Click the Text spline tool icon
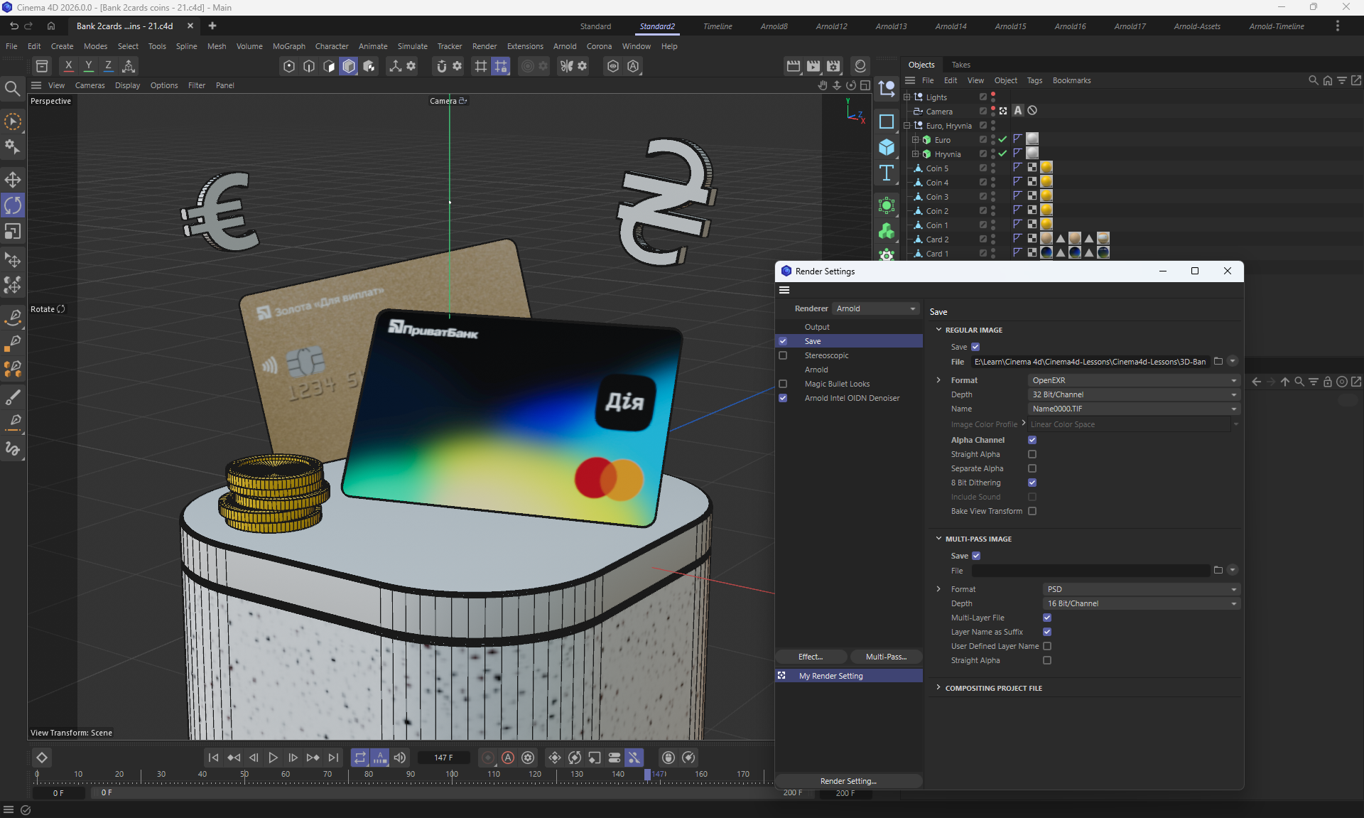Screen dimensions: 1364x818 pyautogui.click(x=887, y=173)
